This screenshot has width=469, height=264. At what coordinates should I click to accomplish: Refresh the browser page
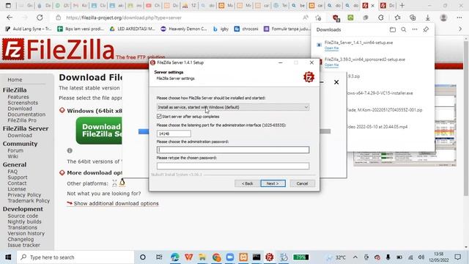[40, 18]
